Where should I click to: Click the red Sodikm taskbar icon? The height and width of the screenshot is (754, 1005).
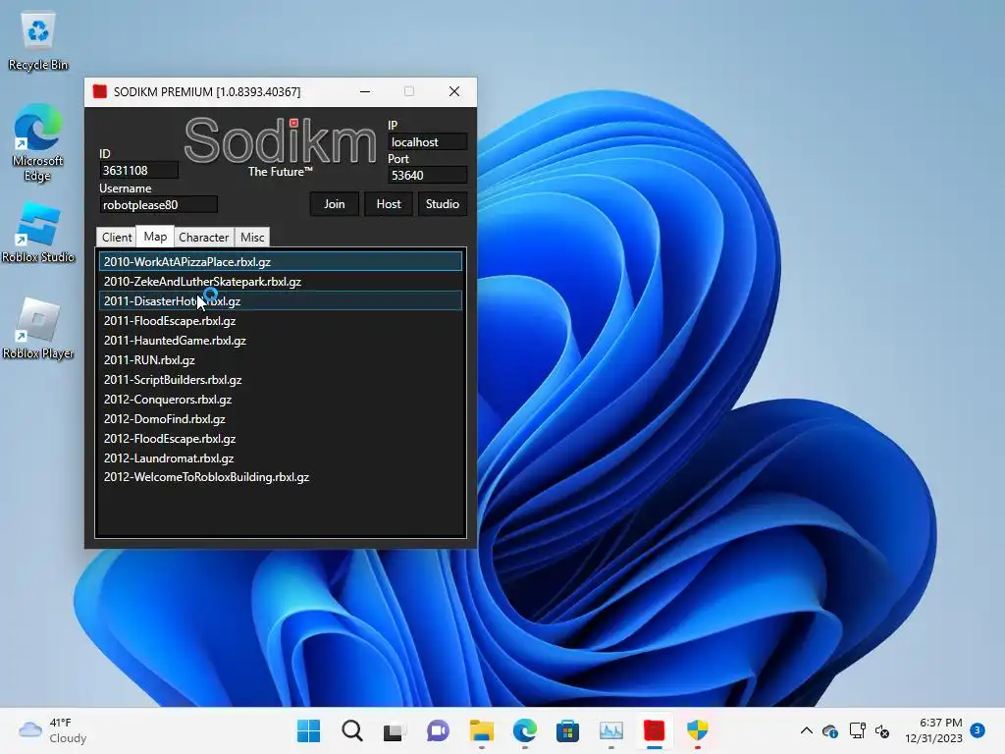point(654,730)
